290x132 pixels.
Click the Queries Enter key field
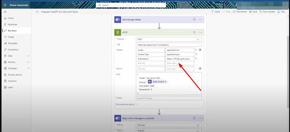point(150,69)
